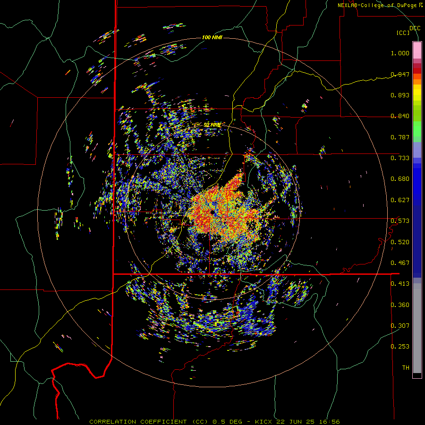Viewport: 425px width, 425px height.
Task: Click the [CC] legend heading
Action: click(x=403, y=33)
